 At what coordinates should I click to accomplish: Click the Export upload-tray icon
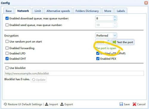click(x=62, y=104)
